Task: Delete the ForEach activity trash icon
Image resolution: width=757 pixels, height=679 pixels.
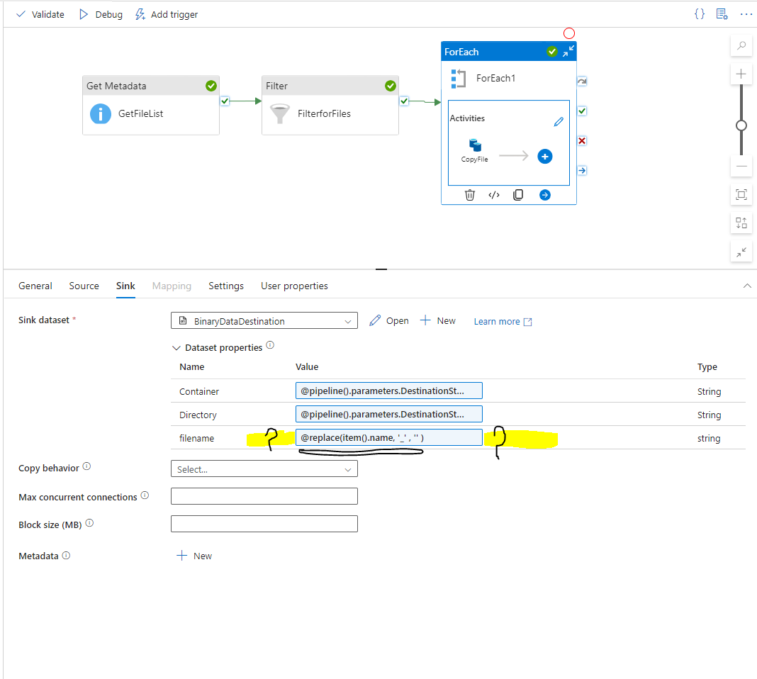Action: tap(470, 195)
